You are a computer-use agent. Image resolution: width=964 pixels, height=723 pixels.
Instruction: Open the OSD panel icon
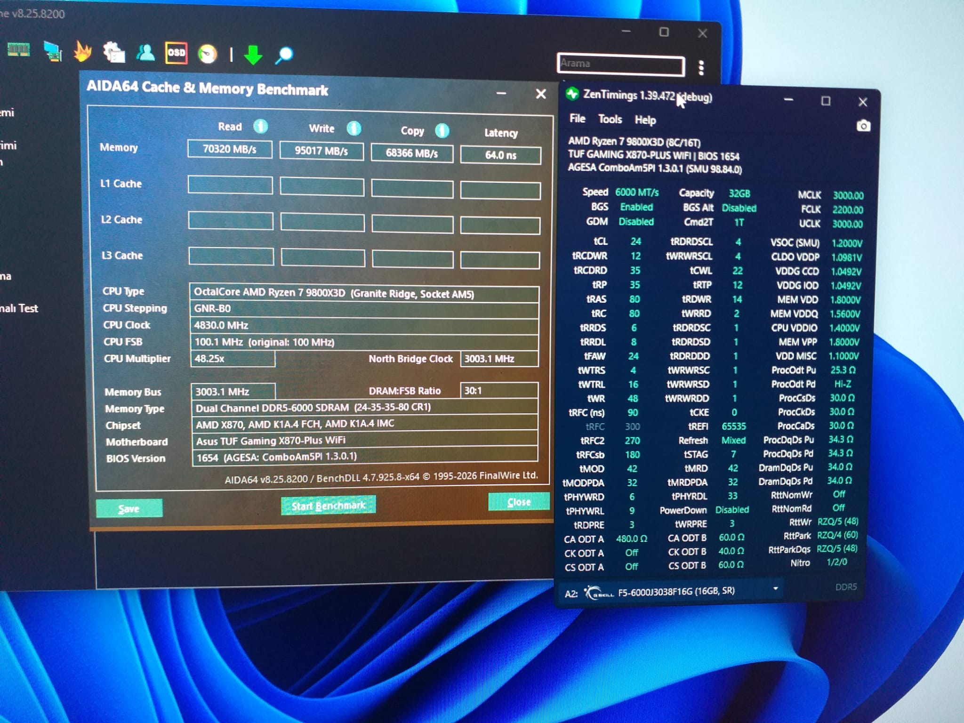(176, 53)
